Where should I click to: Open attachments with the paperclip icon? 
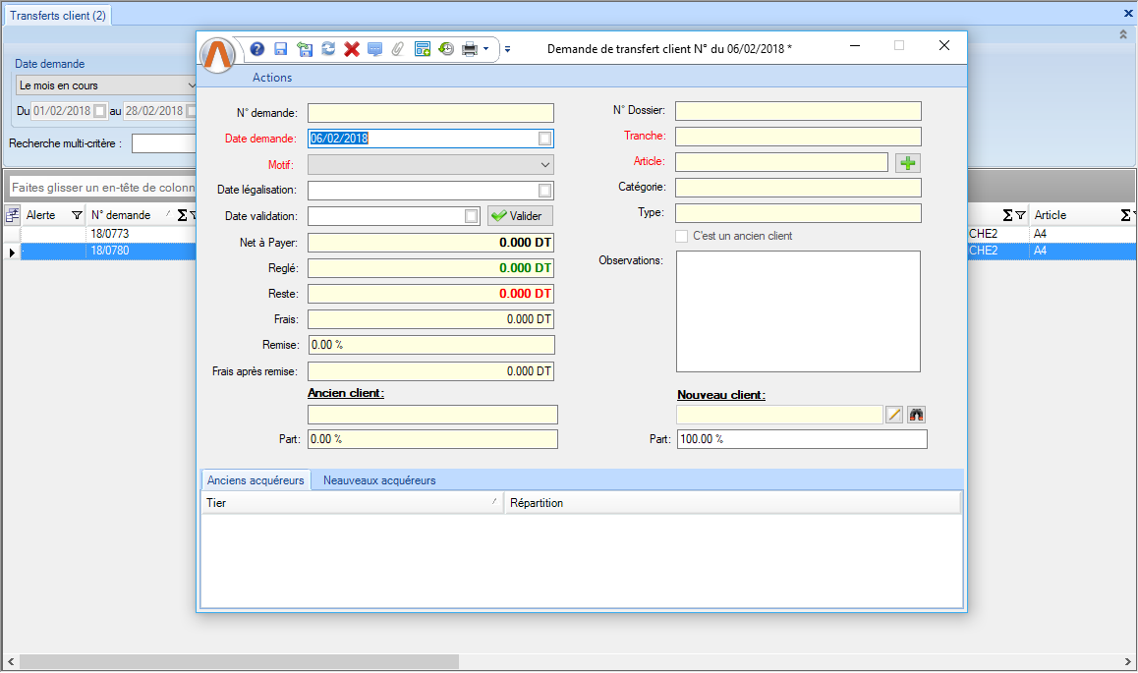coord(398,49)
